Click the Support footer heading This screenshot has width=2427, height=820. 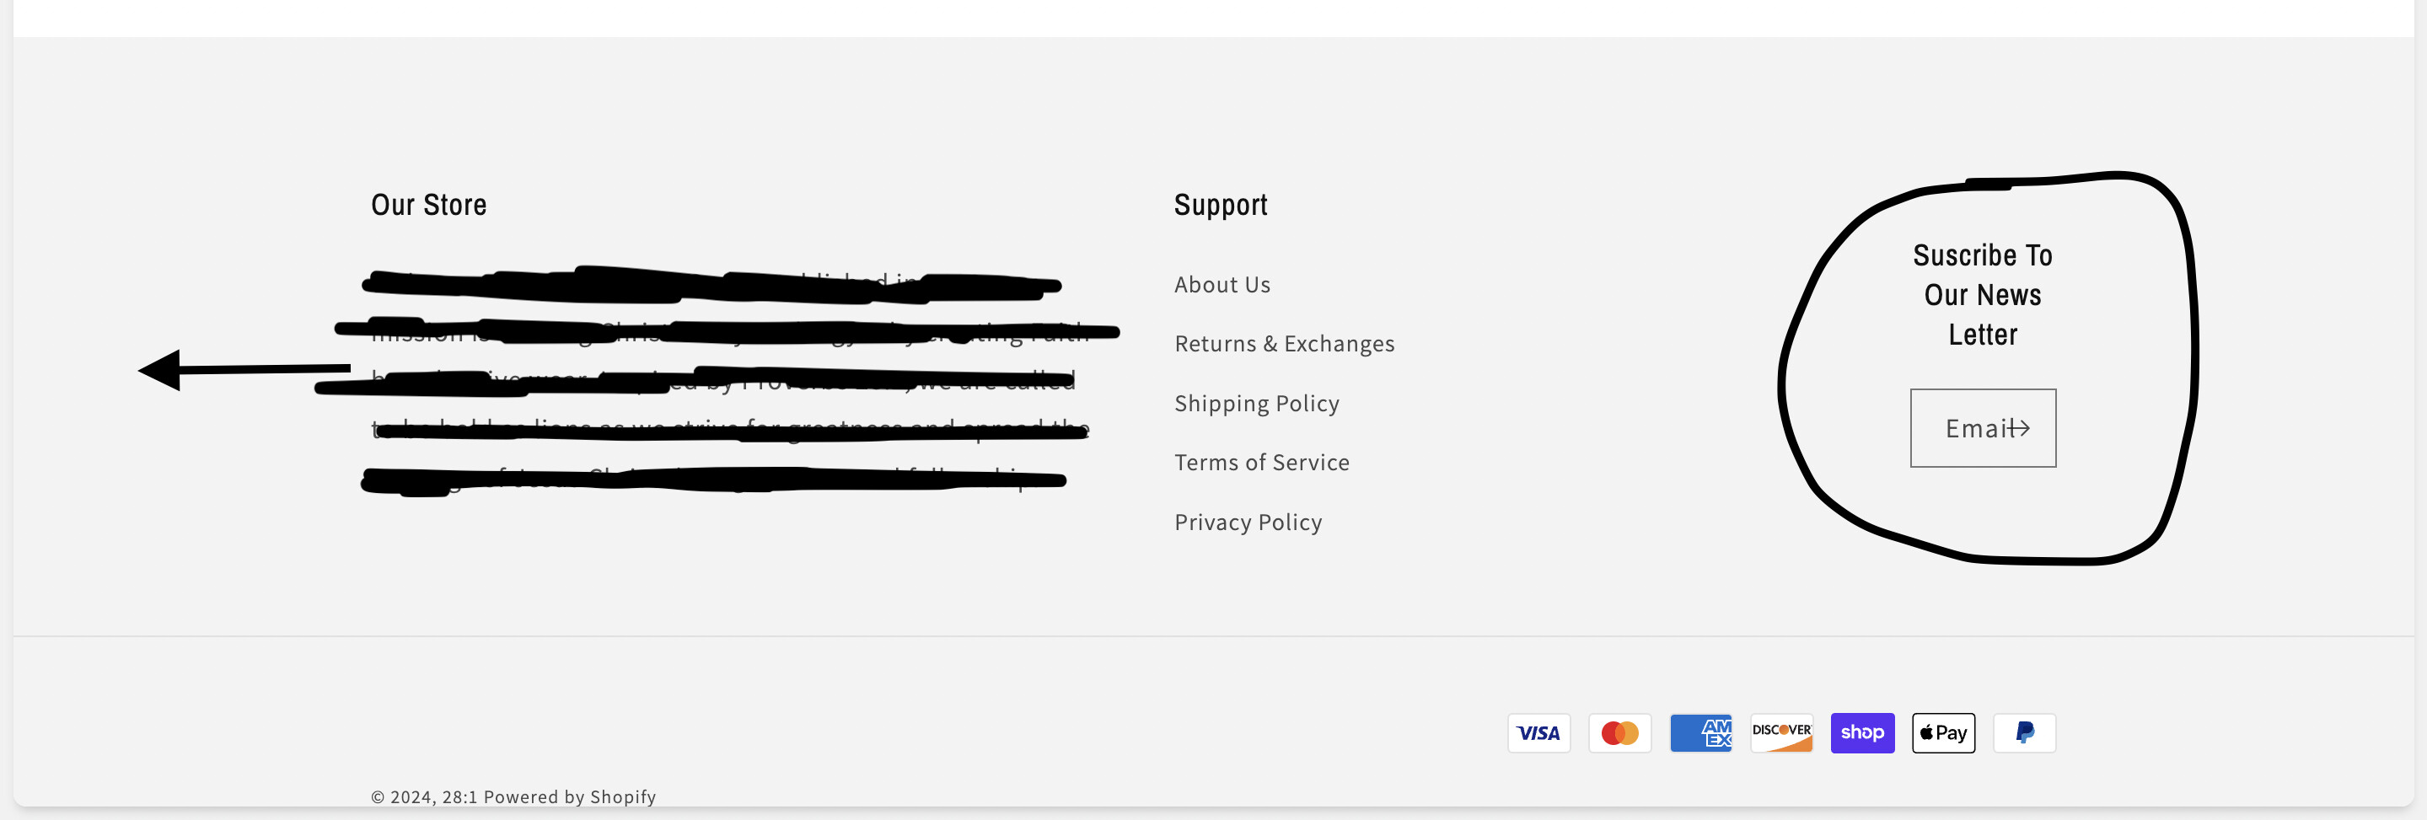click(1220, 204)
